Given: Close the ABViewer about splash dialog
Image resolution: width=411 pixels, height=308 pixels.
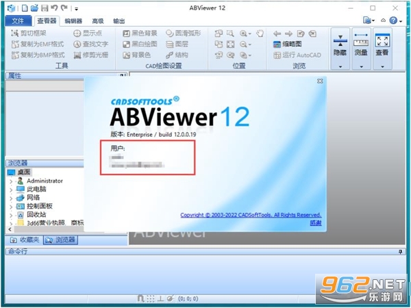Looking at the screenshot, I should coord(320,81).
